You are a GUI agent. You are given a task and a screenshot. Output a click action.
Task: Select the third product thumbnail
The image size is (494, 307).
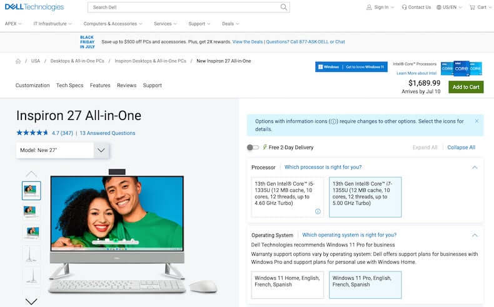(x=31, y=233)
